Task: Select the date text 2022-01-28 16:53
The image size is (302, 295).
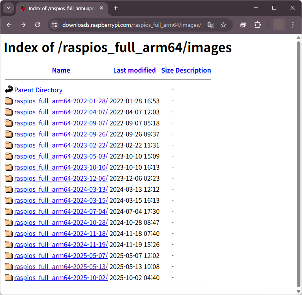Action: point(135,101)
